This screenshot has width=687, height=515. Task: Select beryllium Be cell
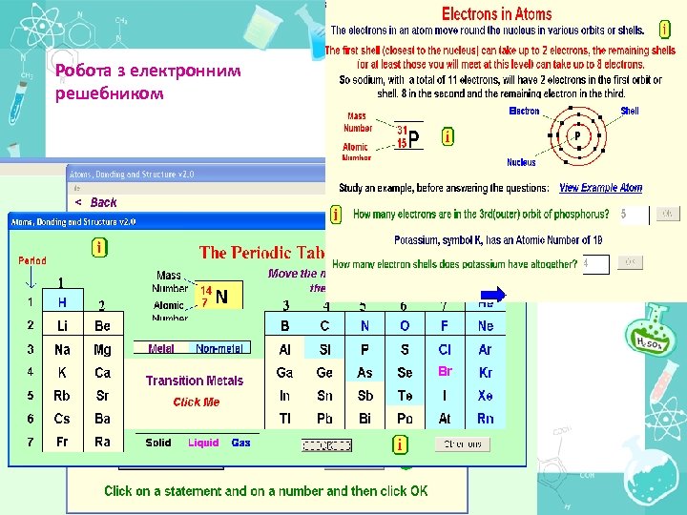[x=102, y=325]
